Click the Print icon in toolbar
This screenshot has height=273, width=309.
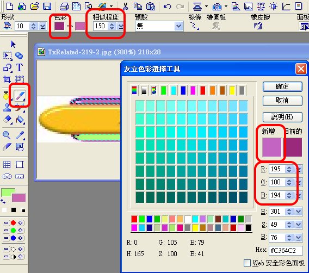point(64,7)
